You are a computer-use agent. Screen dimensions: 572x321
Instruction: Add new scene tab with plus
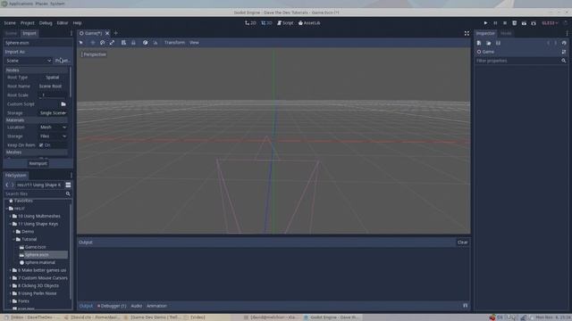coord(116,33)
